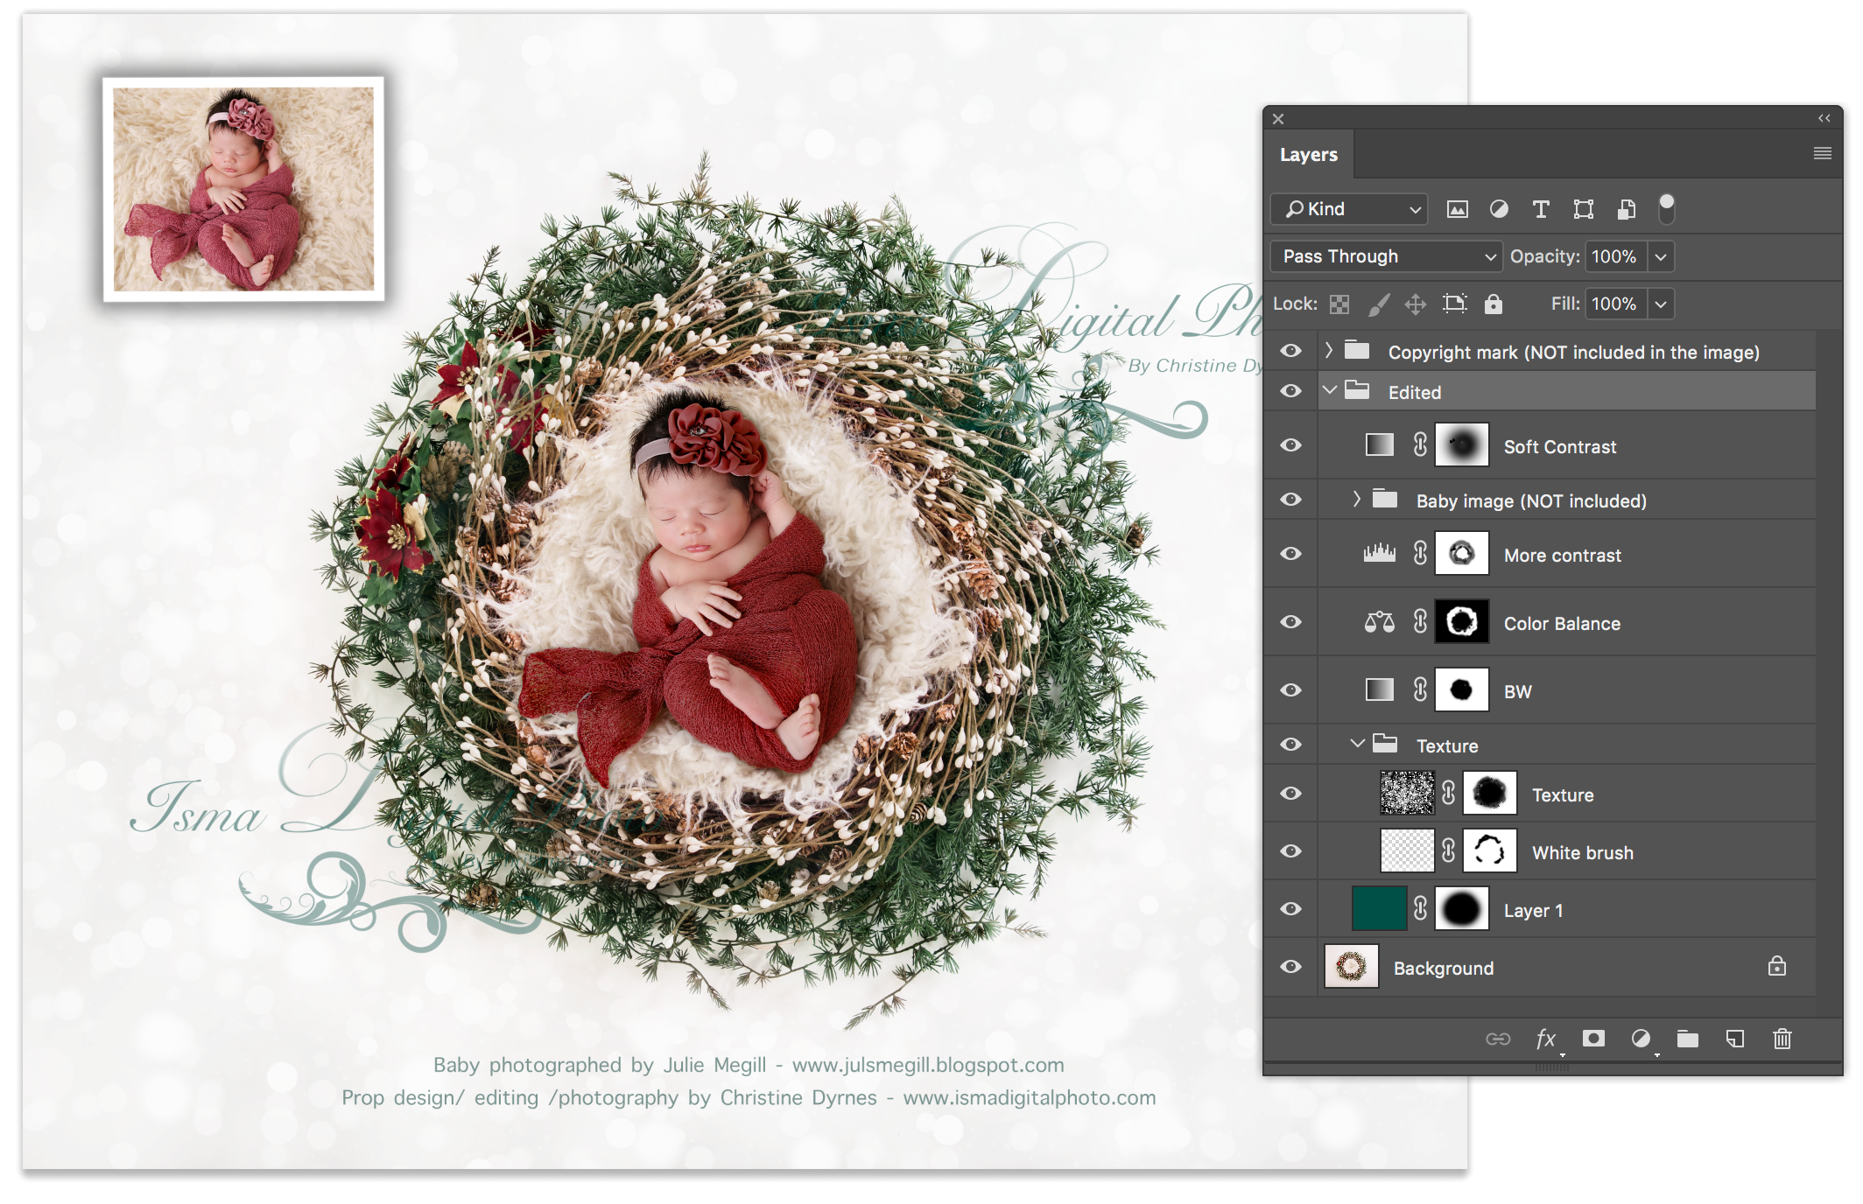Viewport: 1863px width, 1204px height.
Task: Click Soft Contrast layer mask thumbnail
Action: [1461, 444]
